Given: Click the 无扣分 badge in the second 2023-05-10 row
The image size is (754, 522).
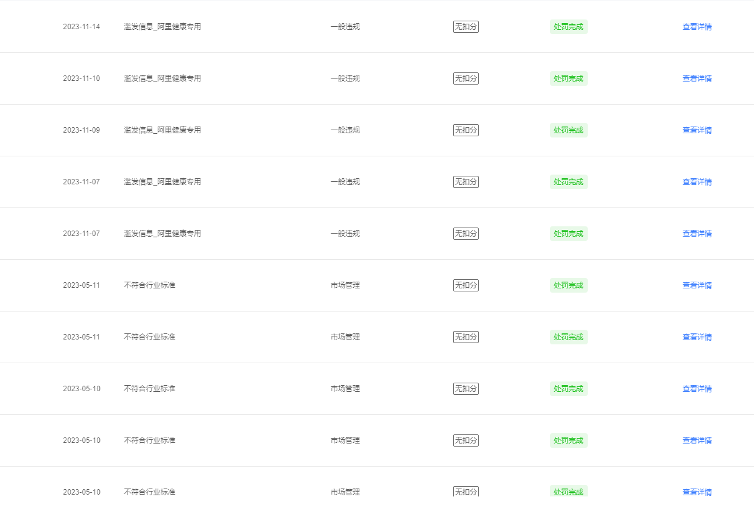Looking at the screenshot, I should [x=466, y=440].
